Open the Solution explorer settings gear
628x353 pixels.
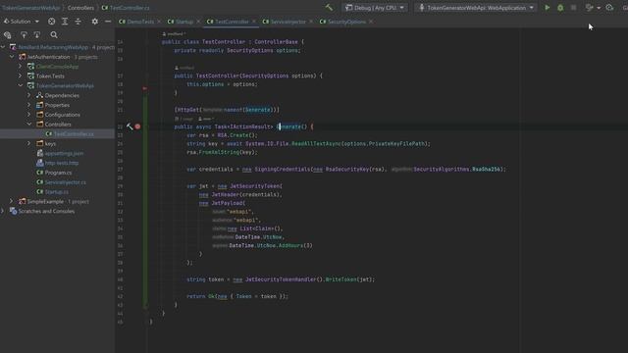point(94,22)
